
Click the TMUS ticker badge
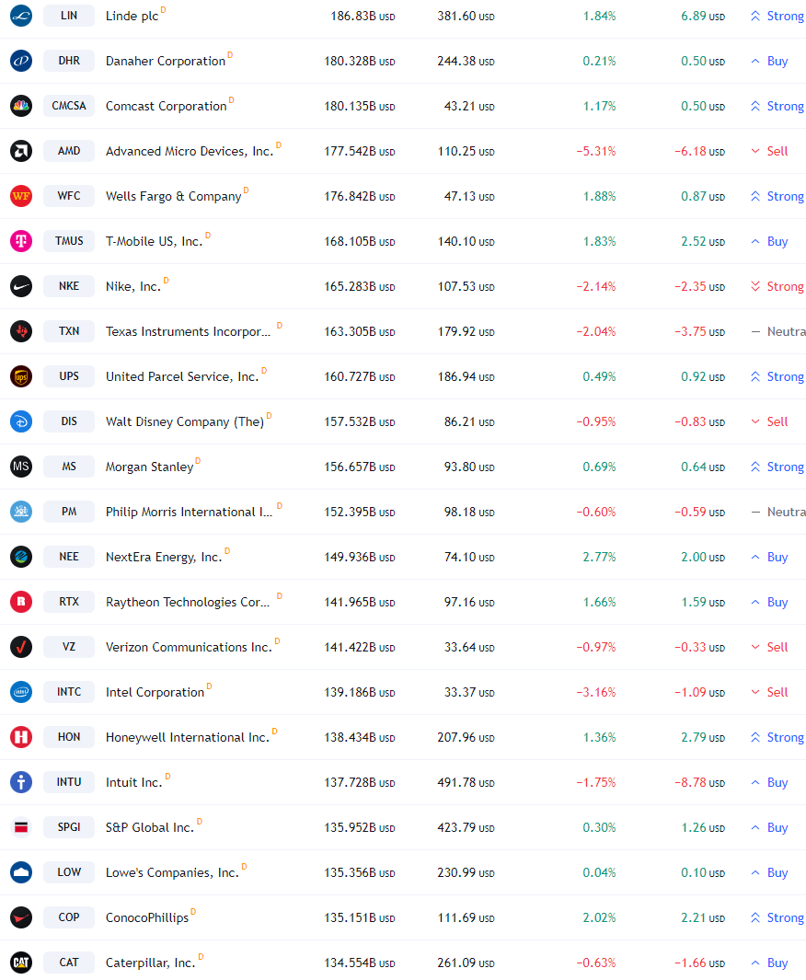pos(69,240)
